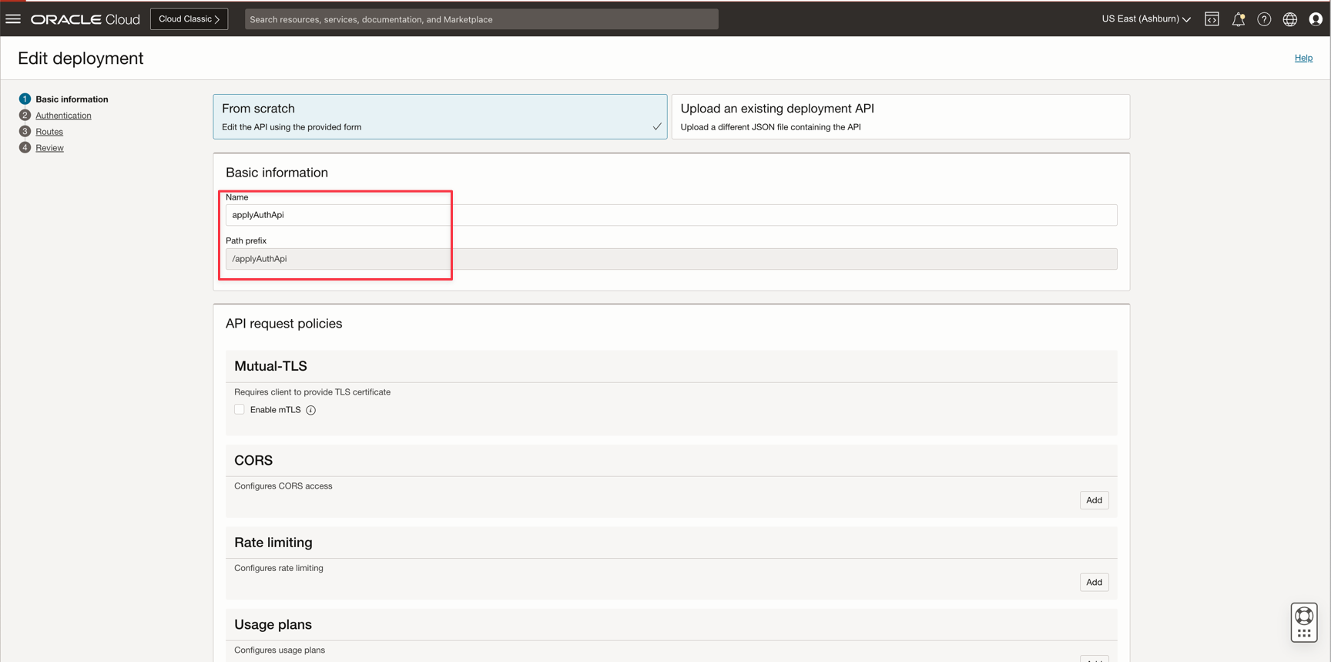1331x662 pixels.
Task: Click the info icon beside Enable mTLS
Action: (311, 410)
